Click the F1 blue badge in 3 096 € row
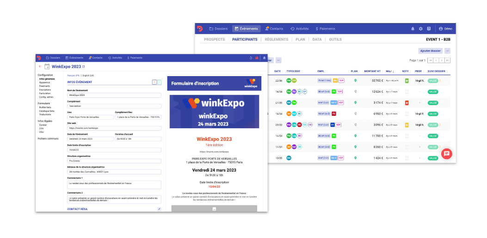The height and width of the screenshot is (238, 487). (333, 125)
